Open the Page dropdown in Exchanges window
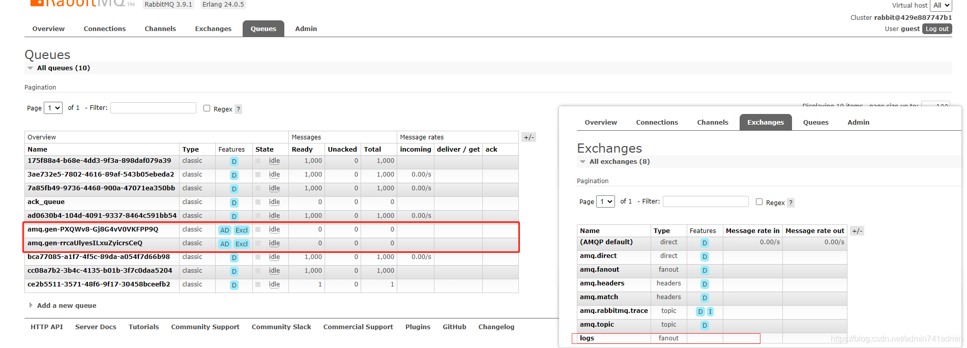Screen dimensions: 967x348 [605, 201]
